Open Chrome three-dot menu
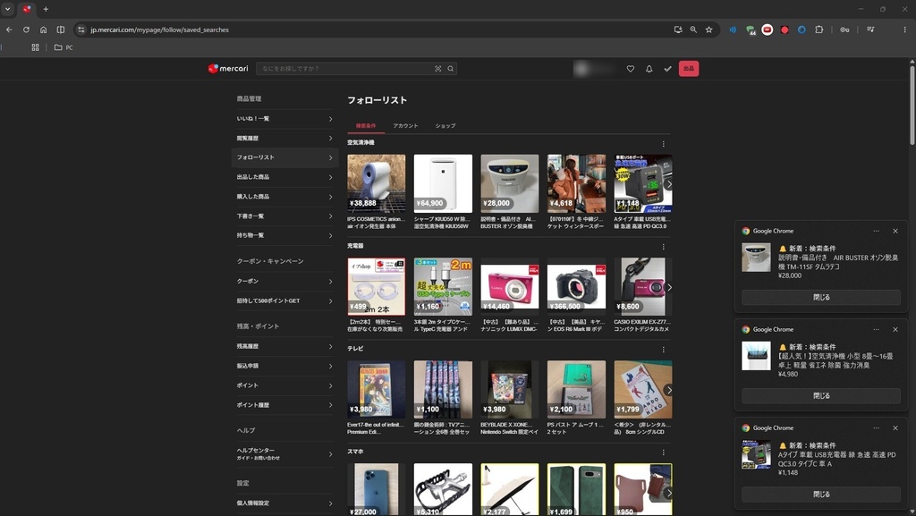Viewport: 916px width, 516px height. (905, 30)
